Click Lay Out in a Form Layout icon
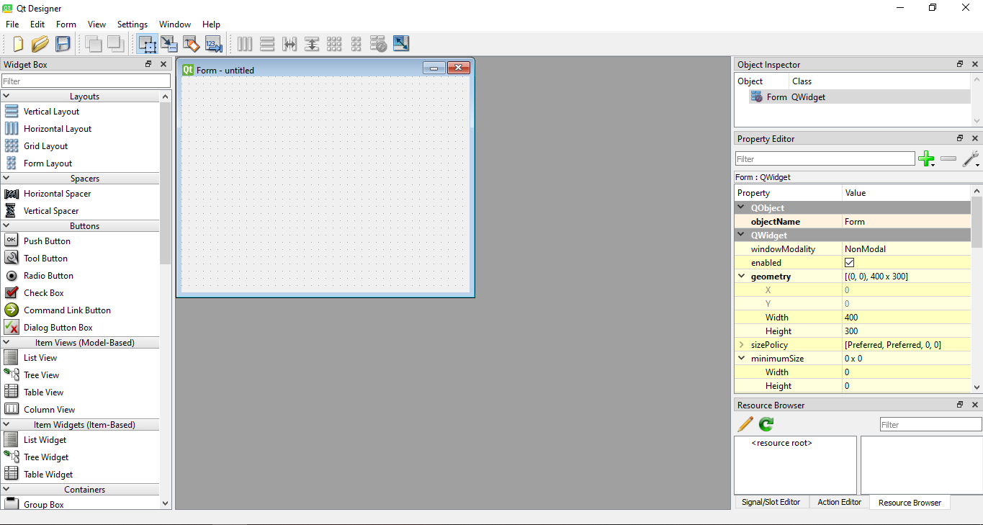The image size is (983, 525). point(356,44)
